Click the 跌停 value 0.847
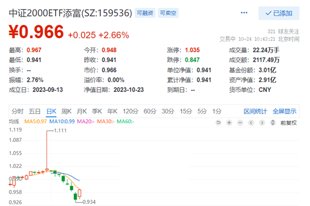Screen dimensions: 310x206 (192, 60)
